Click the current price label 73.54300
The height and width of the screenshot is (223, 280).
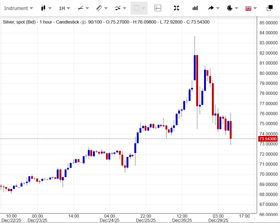[x=268, y=139]
